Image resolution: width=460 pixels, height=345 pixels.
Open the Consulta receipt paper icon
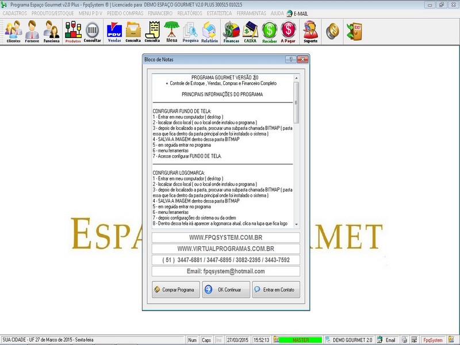[x=152, y=32]
